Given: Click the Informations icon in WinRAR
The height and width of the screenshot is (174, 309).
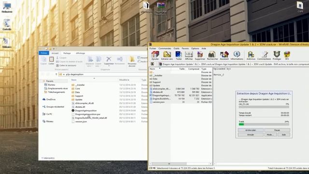Looking at the screenshot, I should point(237,56).
